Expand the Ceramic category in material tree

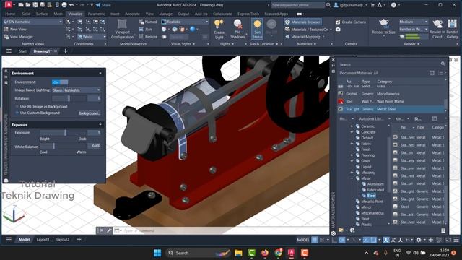click(x=352, y=126)
